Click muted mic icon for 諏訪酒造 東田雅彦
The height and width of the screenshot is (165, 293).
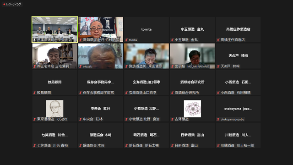click(126, 66)
